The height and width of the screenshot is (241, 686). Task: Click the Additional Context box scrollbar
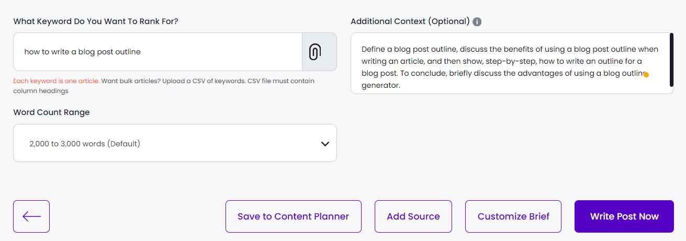pyautogui.click(x=671, y=60)
